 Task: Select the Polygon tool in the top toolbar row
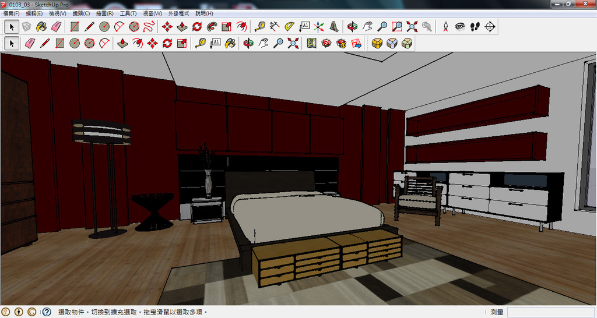click(134, 27)
